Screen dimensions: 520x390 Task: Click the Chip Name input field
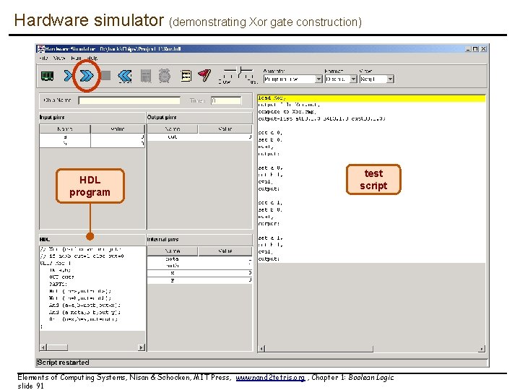pos(129,100)
